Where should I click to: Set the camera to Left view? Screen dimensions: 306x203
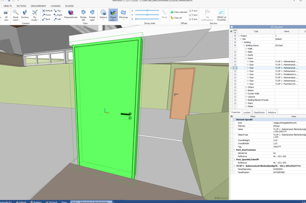[x=58, y=19]
